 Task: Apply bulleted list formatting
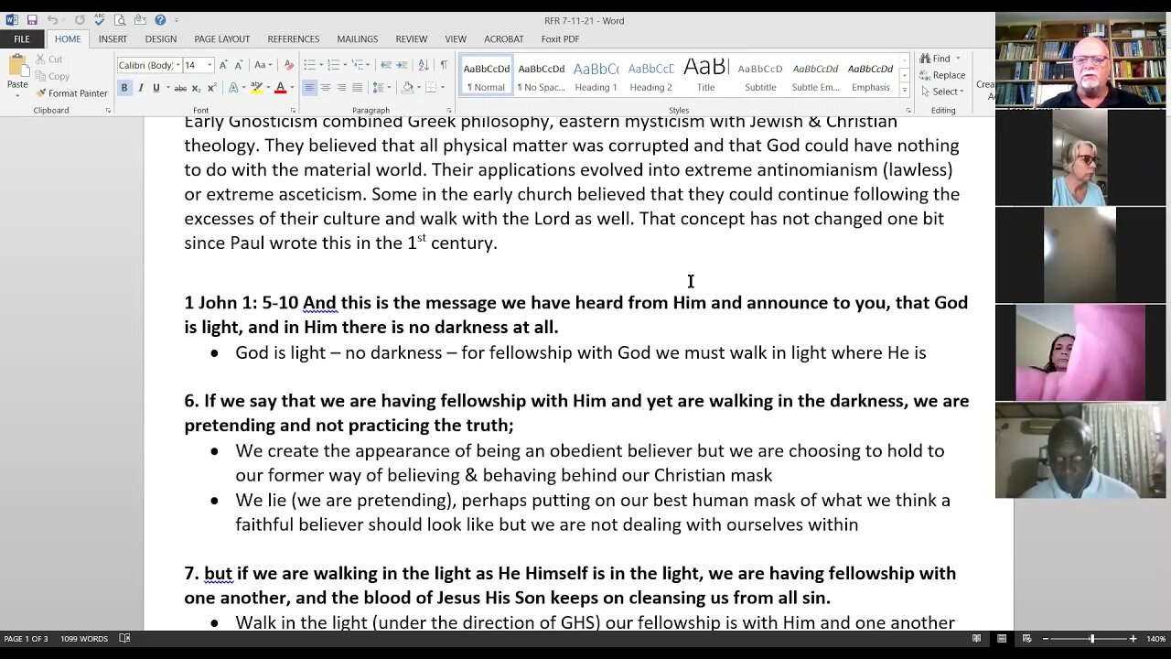[x=309, y=65]
